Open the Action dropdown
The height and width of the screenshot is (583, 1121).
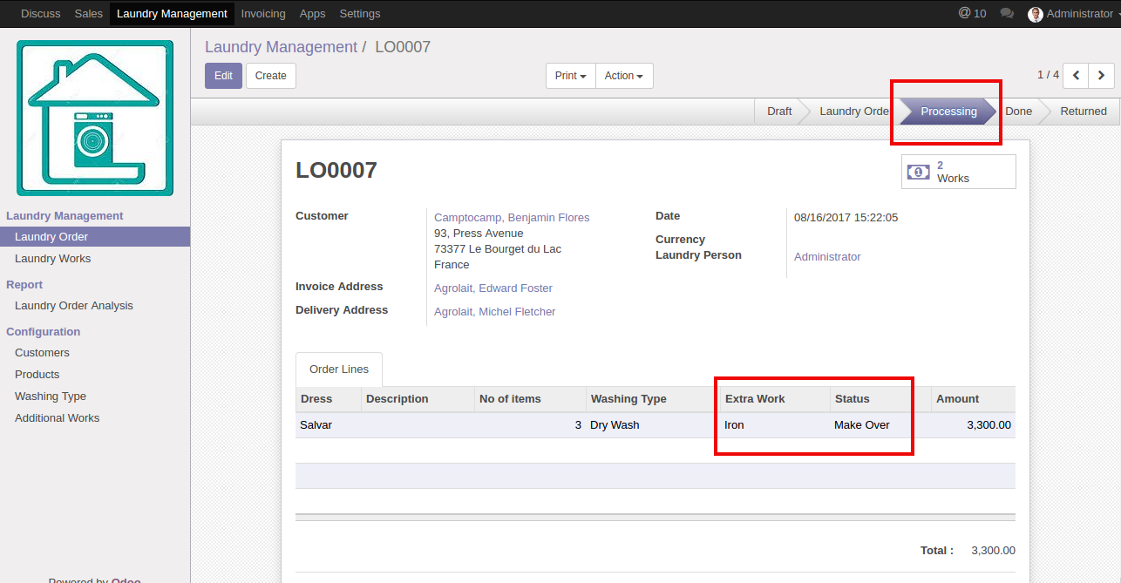624,76
